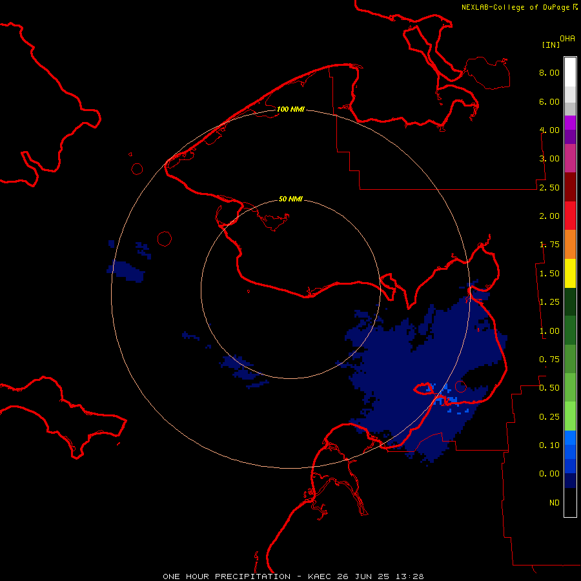Select the 4.00 legend value
Viewport: 581px width, 581px height.
click(549, 130)
